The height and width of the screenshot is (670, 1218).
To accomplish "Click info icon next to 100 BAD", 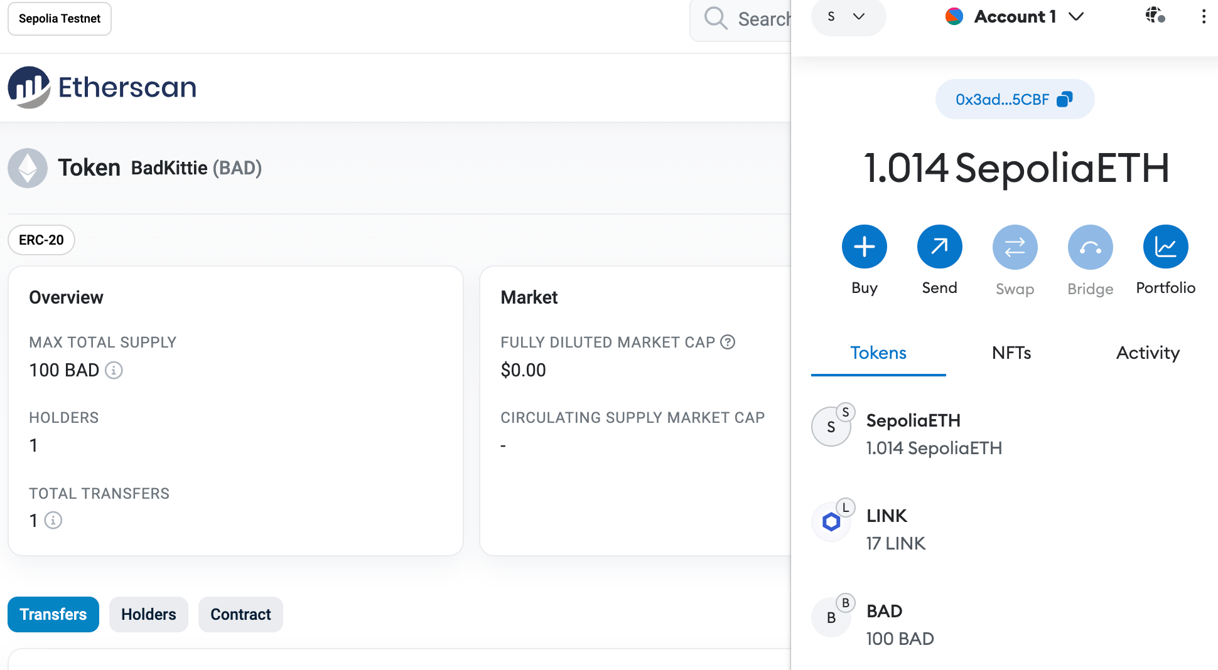I will [114, 370].
